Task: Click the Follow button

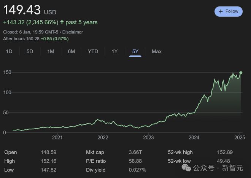Action: pyautogui.click(x=229, y=11)
